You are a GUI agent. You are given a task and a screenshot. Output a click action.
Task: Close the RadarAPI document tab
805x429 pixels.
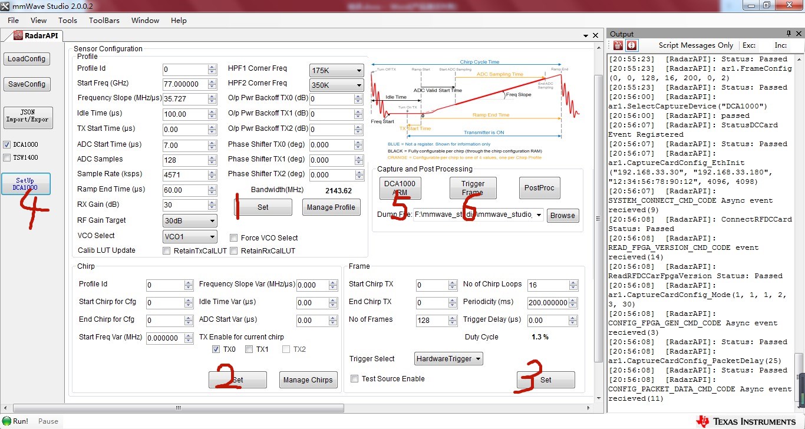(595, 35)
